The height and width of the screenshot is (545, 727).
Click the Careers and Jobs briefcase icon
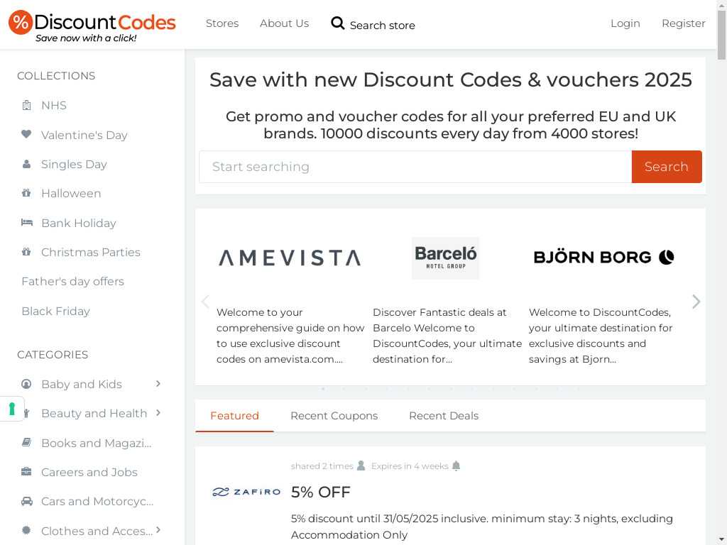coord(26,472)
